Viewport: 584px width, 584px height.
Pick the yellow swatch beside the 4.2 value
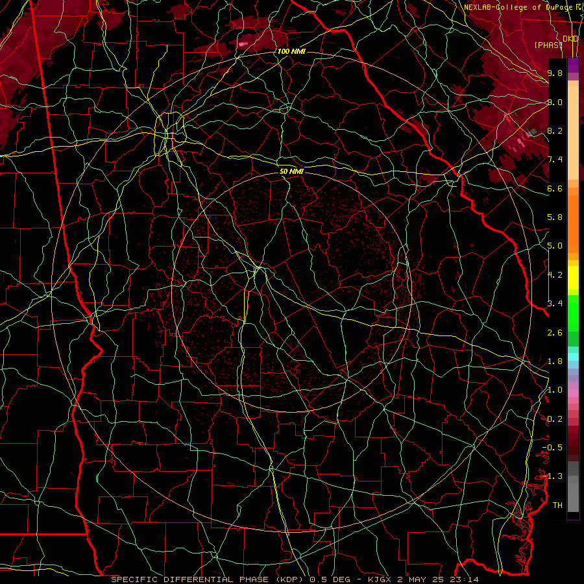573,278
